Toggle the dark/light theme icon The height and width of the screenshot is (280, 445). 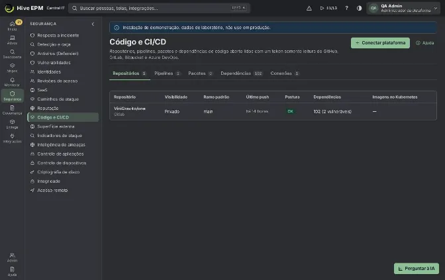[360, 8]
